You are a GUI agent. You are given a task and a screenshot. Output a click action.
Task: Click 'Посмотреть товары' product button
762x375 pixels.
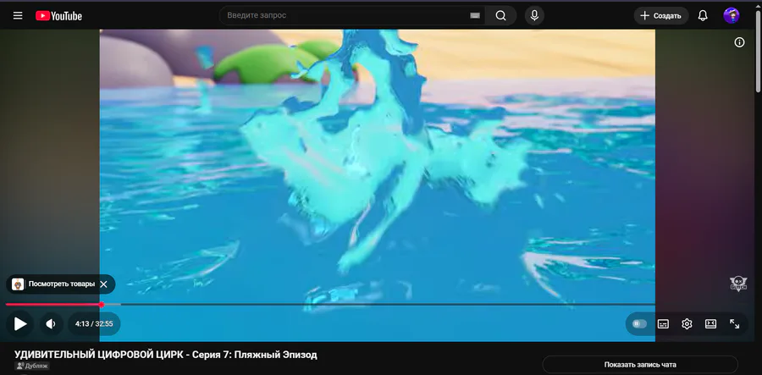[54, 284]
